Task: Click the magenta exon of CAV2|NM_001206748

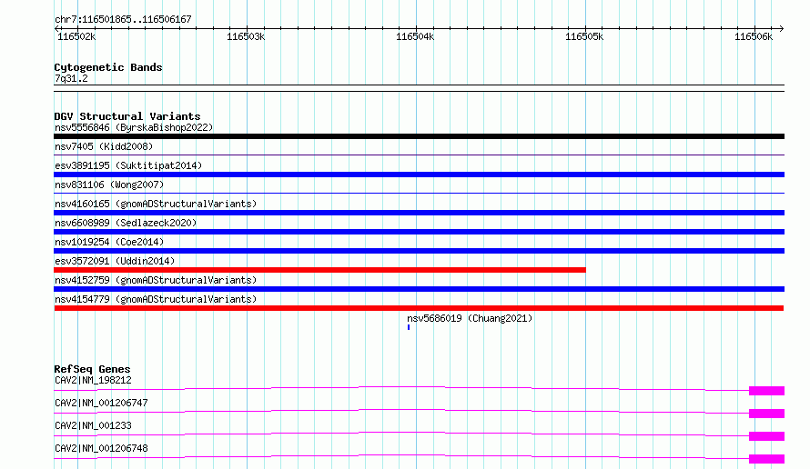Action: (x=766, y=459)
